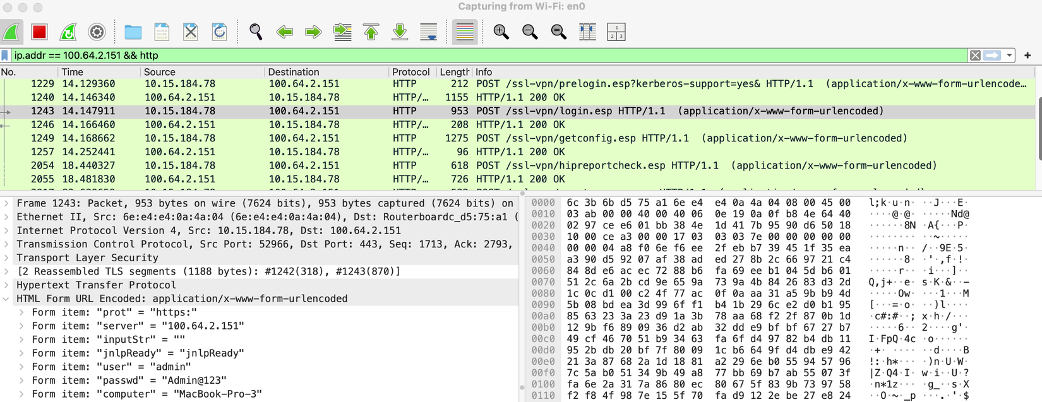Collapse HTML Form URL Encoded node
This screenshot has height=402, width=1042.
(6, 299)
